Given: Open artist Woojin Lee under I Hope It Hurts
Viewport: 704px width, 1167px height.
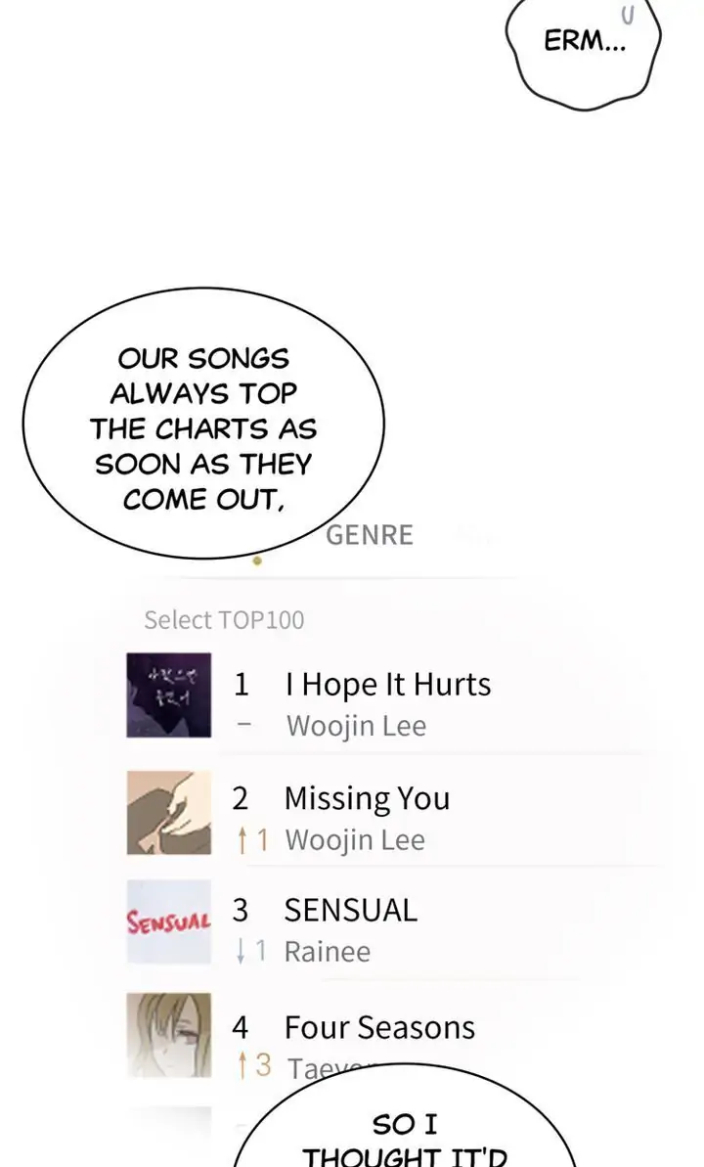Looking at the screenshot, I should pos(356,727).
